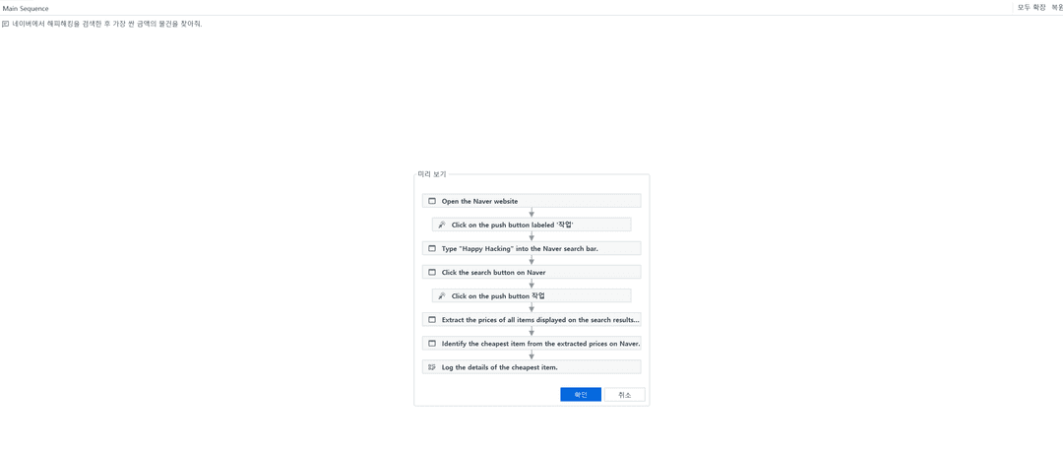Screen dimensions: 1063x452
Task: Select 'Log the details of the cheapest item' step
Action: [x=531, y=367]
